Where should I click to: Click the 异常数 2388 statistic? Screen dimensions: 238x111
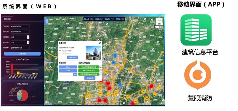[x=120, y=19]
